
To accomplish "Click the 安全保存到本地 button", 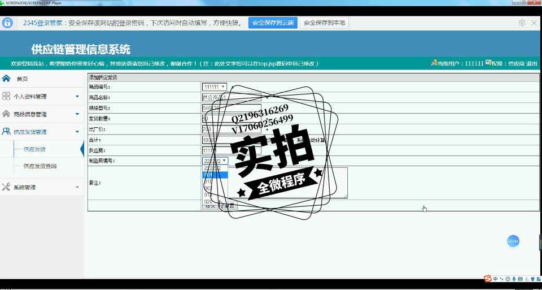I will coord(324,23).
